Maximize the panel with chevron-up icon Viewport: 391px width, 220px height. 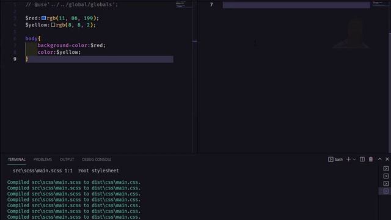point(379,159)
